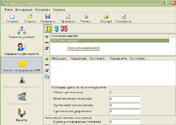
Task: Click the Код дохода column header
Action: coord(79,58)
